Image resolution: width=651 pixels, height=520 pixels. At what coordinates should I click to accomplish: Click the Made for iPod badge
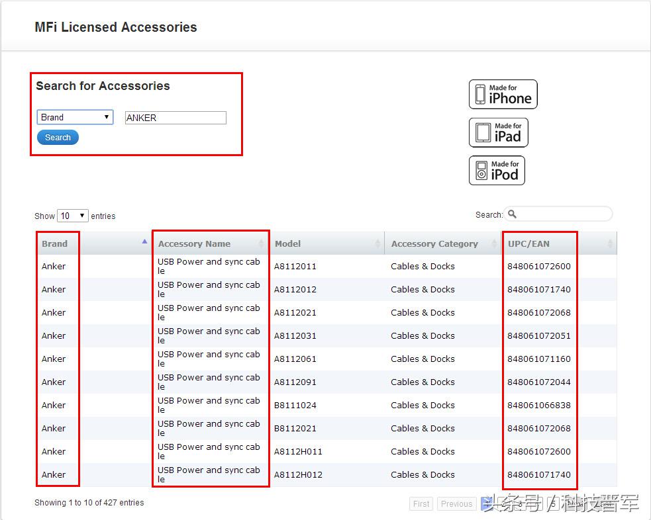(497, 171)
